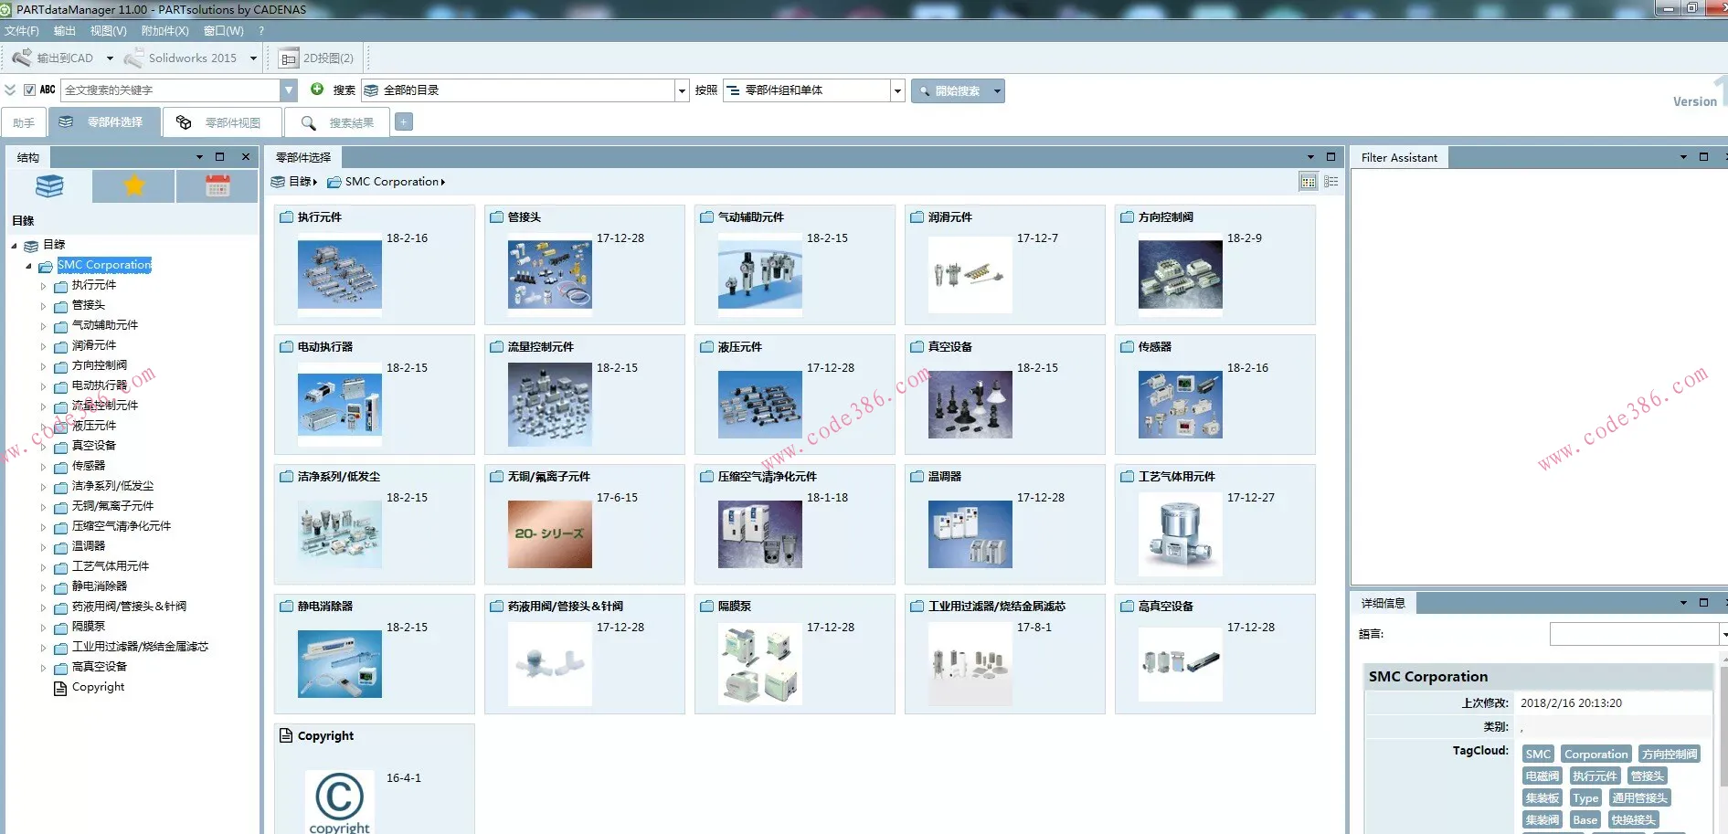Float the 结构 panel window

click(x=219, y=157)
